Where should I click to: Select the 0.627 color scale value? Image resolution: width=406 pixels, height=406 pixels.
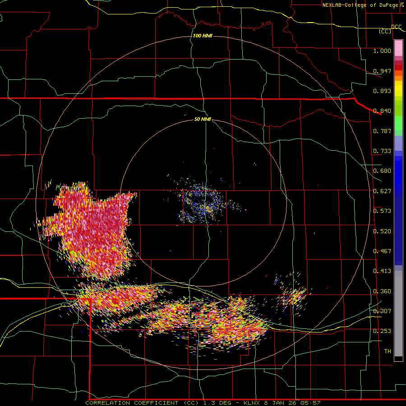(382, 191)
